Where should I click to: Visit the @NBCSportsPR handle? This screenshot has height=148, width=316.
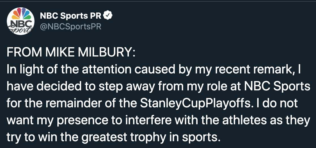click(71, 27)
